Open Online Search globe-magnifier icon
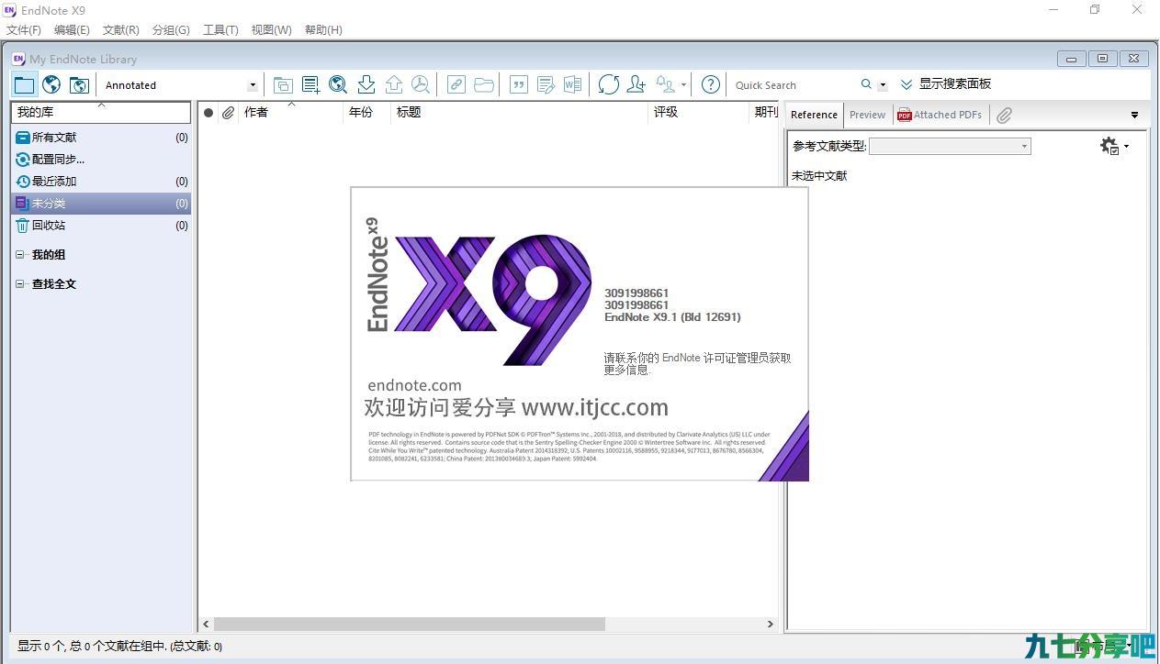The width and height of the screenshot is (1160, 664). coord(338,84)
